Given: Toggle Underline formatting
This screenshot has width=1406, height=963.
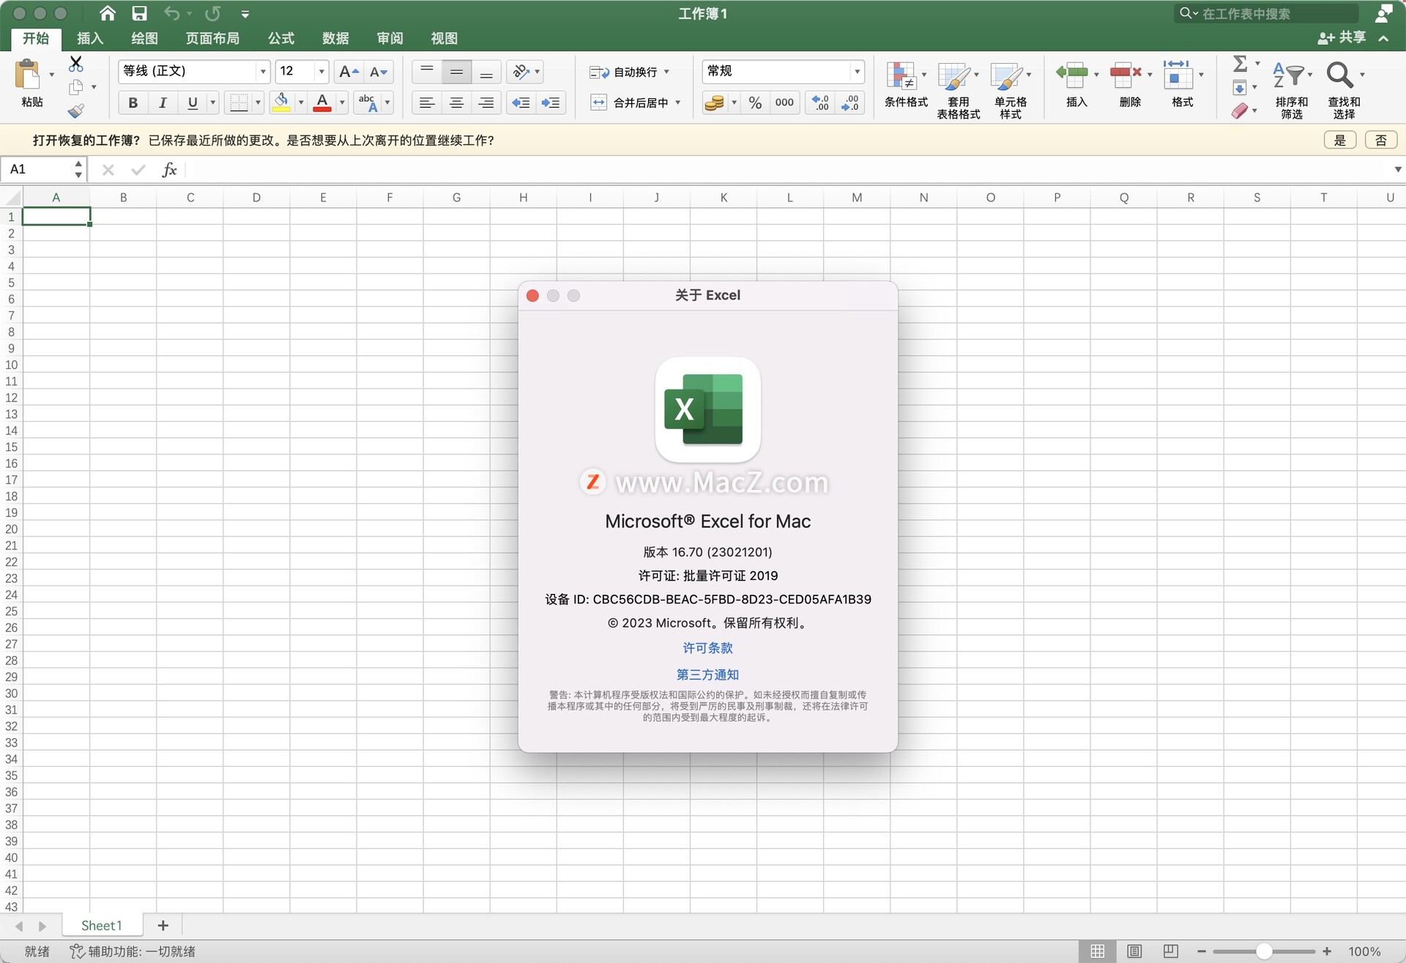Looking at the screenshot, I should point(193,103).
